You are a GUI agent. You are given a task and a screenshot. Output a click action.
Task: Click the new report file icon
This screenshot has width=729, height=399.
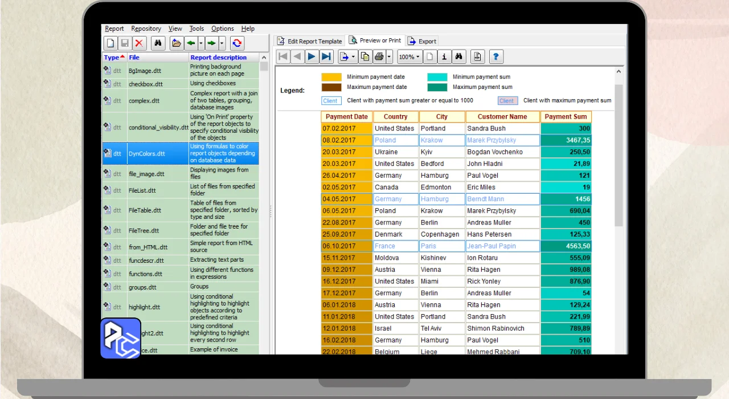click(110, 43)
